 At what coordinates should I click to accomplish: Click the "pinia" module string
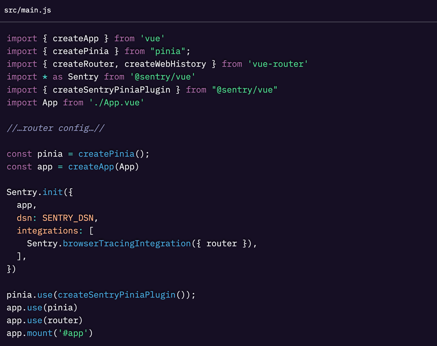click(168, 51)
